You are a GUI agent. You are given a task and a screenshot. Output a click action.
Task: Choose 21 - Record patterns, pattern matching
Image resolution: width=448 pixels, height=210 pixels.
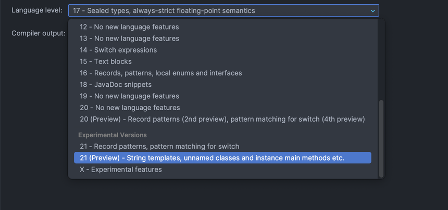(x=159, y=147)
